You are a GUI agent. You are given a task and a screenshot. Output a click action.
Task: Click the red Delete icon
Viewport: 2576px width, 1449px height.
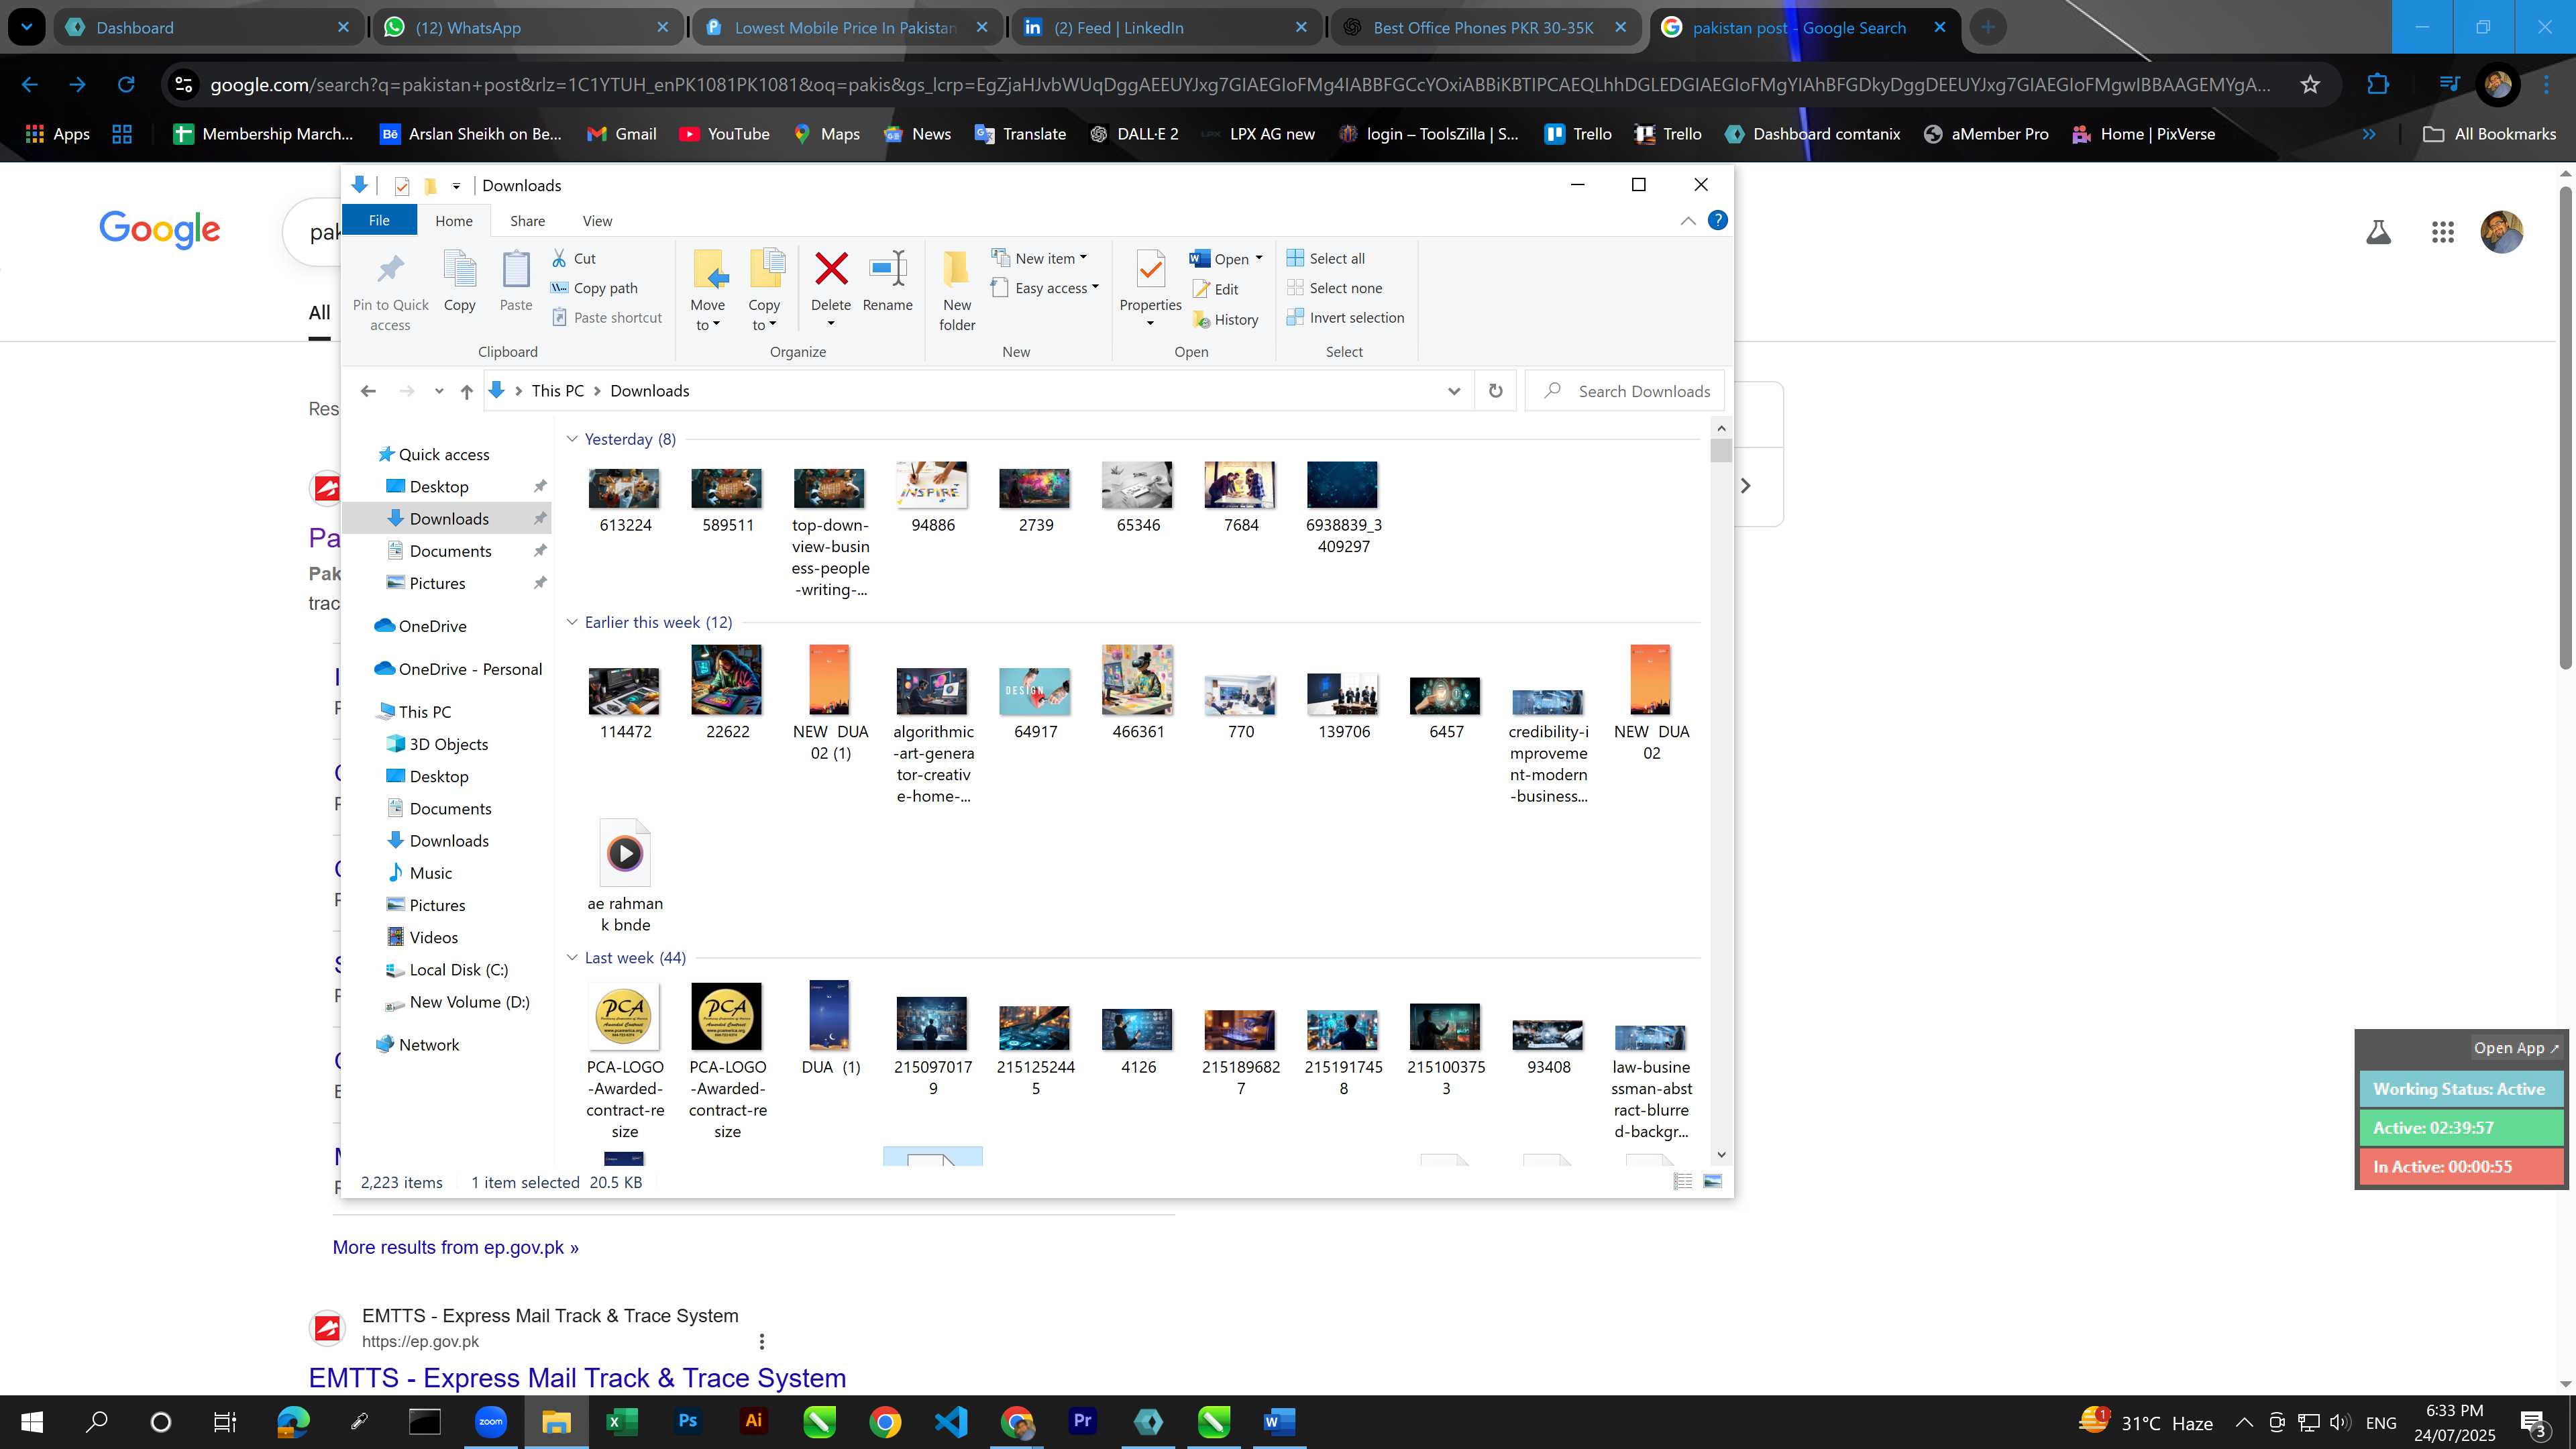coord(830,268)
